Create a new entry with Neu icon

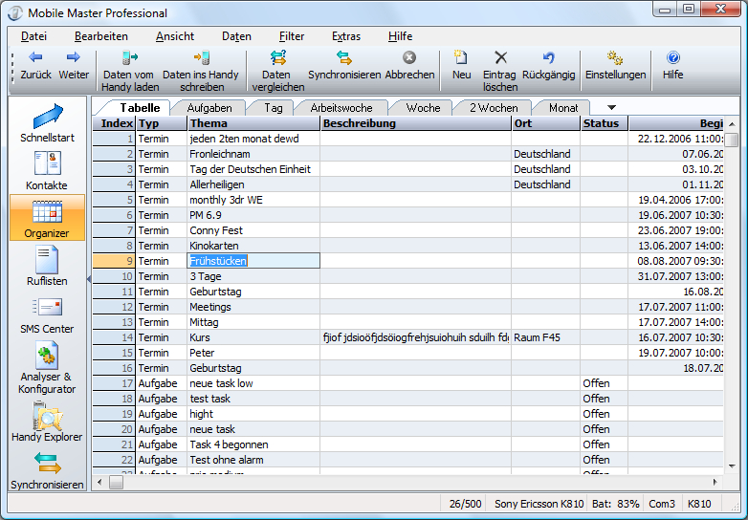pyautogui.click(x=461, y=58)
